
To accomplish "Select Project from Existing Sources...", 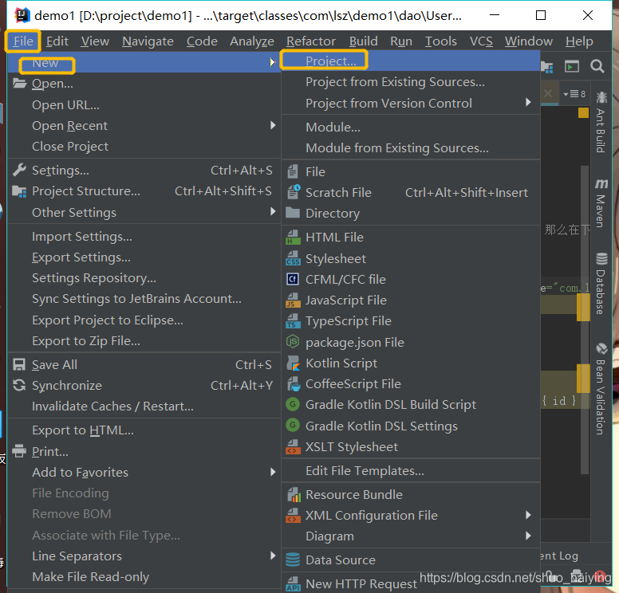I will click(x=411, y=81).
